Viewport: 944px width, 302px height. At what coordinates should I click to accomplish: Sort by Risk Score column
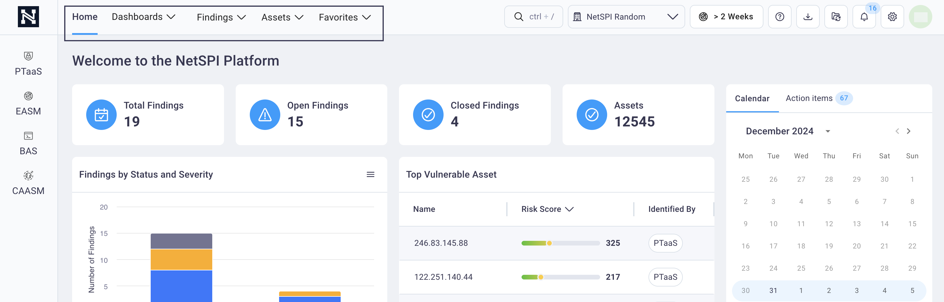[x=548, y=209]
